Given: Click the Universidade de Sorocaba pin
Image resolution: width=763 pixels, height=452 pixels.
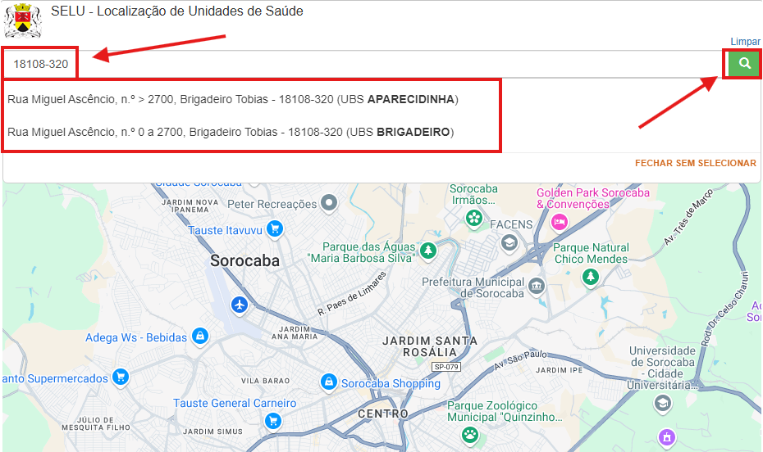Looking at the screenshot, I should (x=663, y=402).
